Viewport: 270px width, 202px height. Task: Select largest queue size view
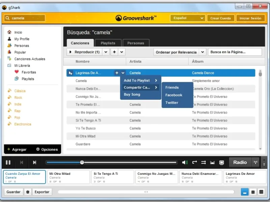pos(261,192)
